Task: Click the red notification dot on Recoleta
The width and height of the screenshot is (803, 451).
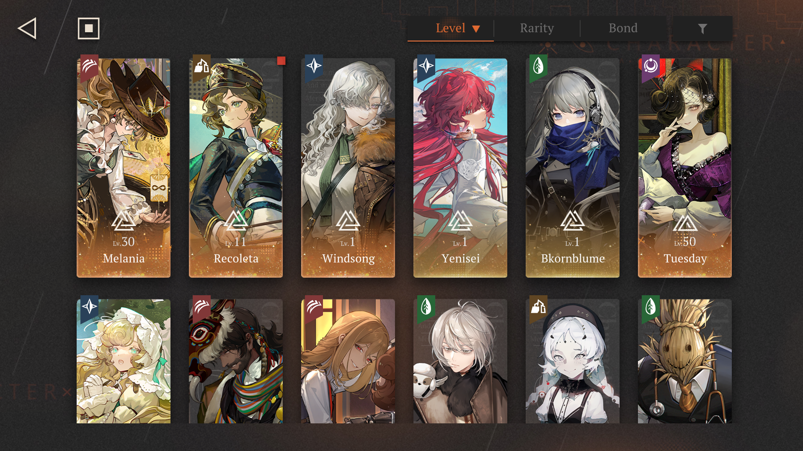Action: (x=281, y=61)
